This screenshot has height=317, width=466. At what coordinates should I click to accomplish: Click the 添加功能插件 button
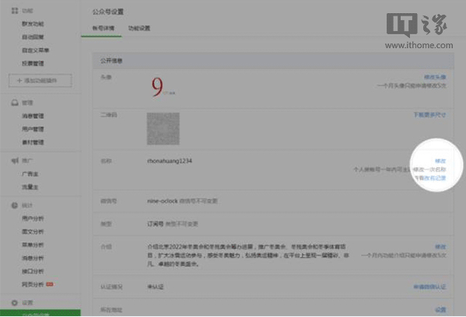[x=40, y=81]
